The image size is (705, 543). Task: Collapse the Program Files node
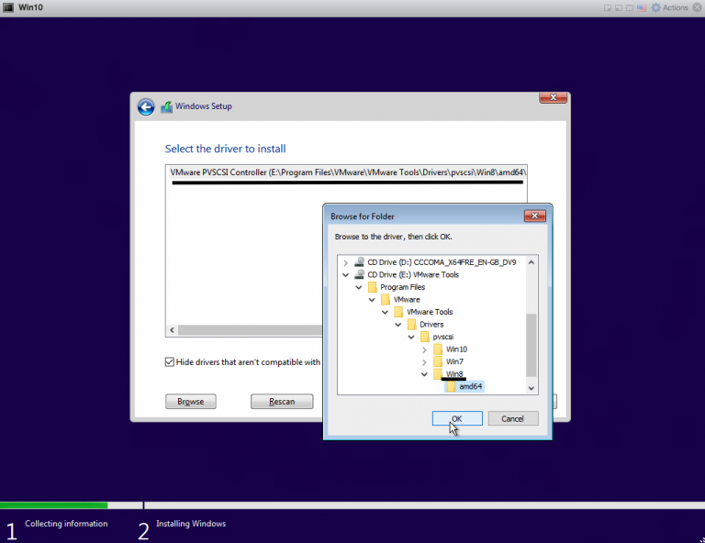tap(359, 287)
